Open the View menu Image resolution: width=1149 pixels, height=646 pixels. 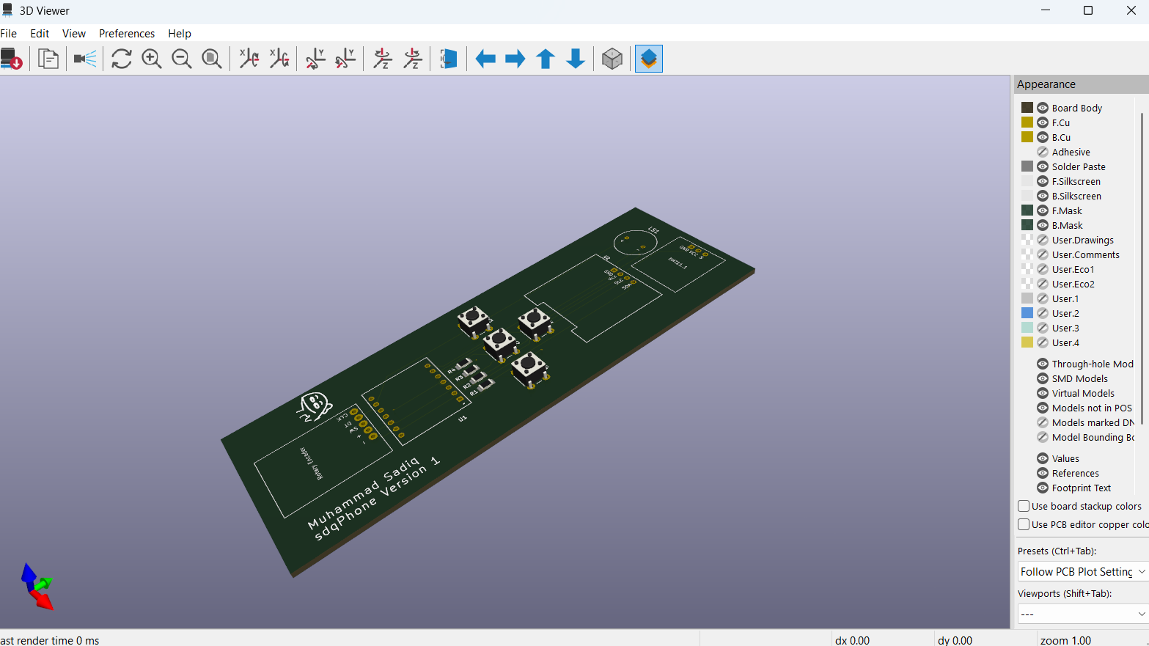point(74,34)
